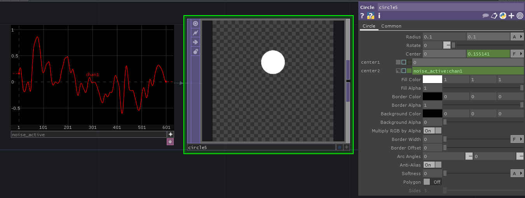Open the comment speech bubble icon

(x=485, y=16)
